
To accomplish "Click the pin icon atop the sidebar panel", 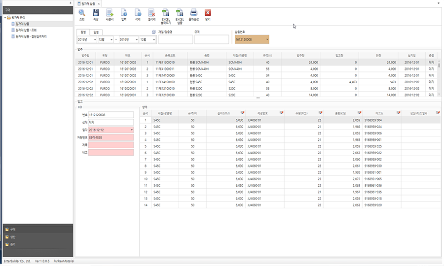I will click(x=71, y=3).
